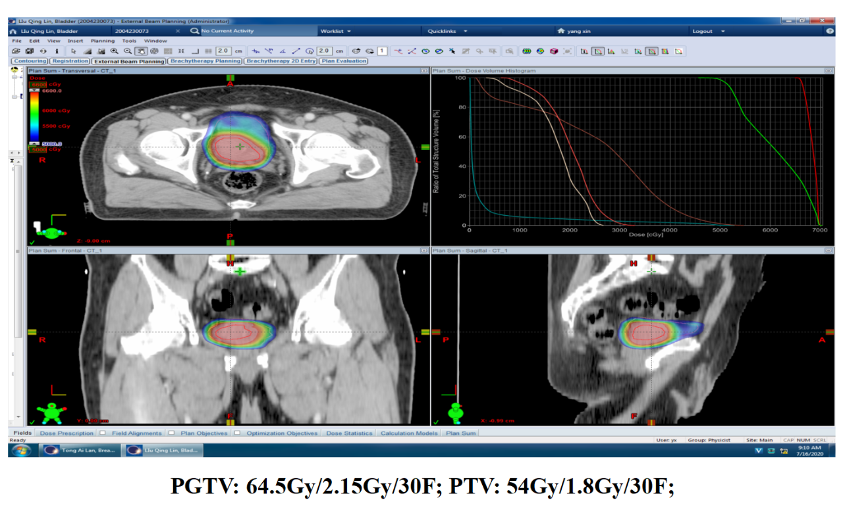Open the info icon in toolbar
The height and width of the screenshot is (519, 843).
[x=57, y=51]
